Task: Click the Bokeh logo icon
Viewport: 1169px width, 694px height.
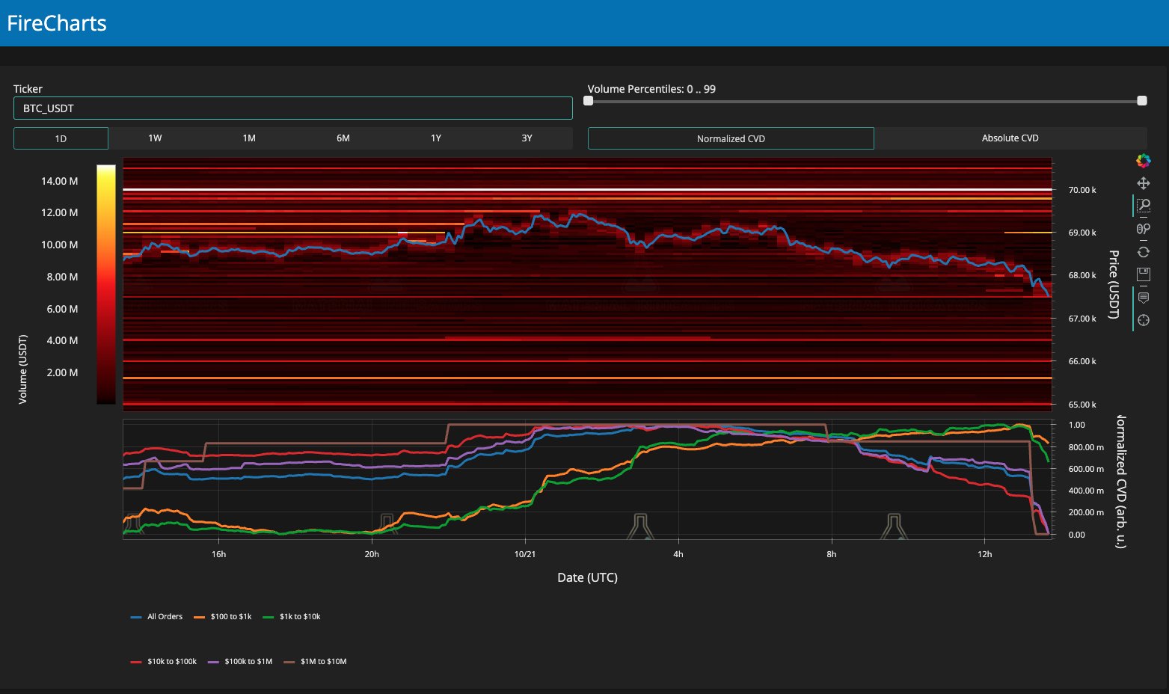Action: click(1143, 160)
